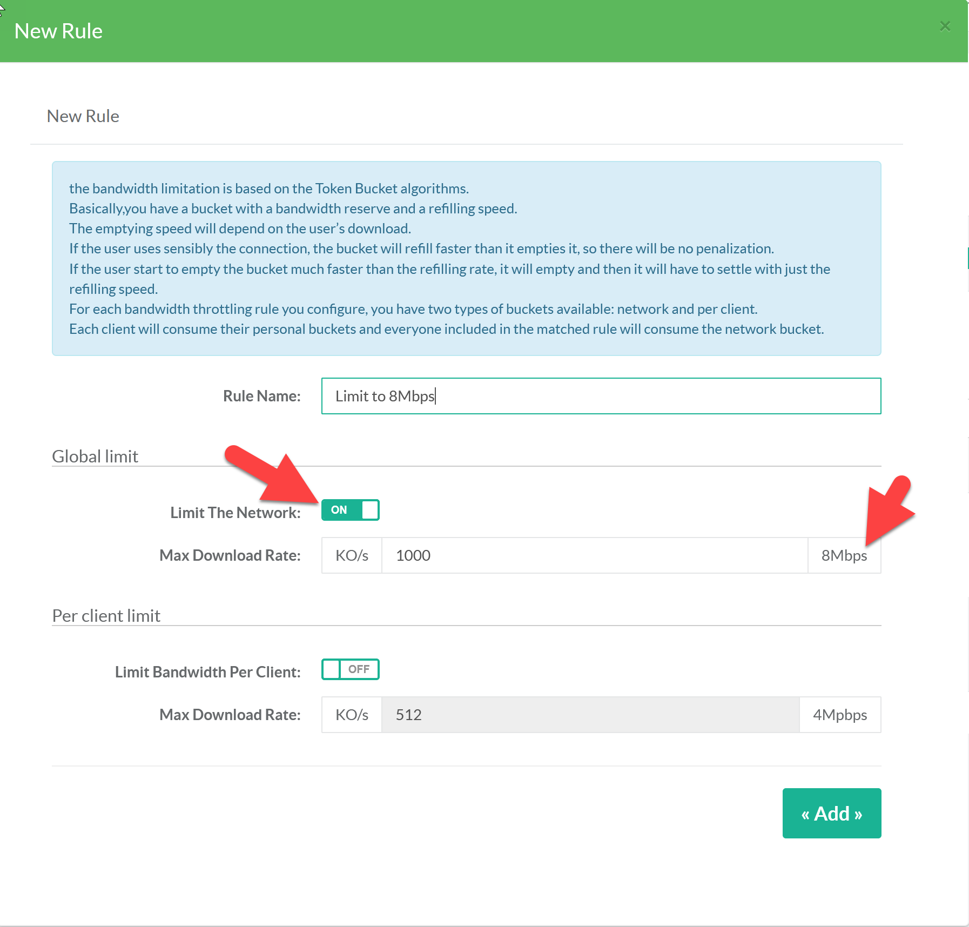969x927 pixels.
Task: Close the New Rule dialog
Action: pyautogui.click(x=945, y=26)
